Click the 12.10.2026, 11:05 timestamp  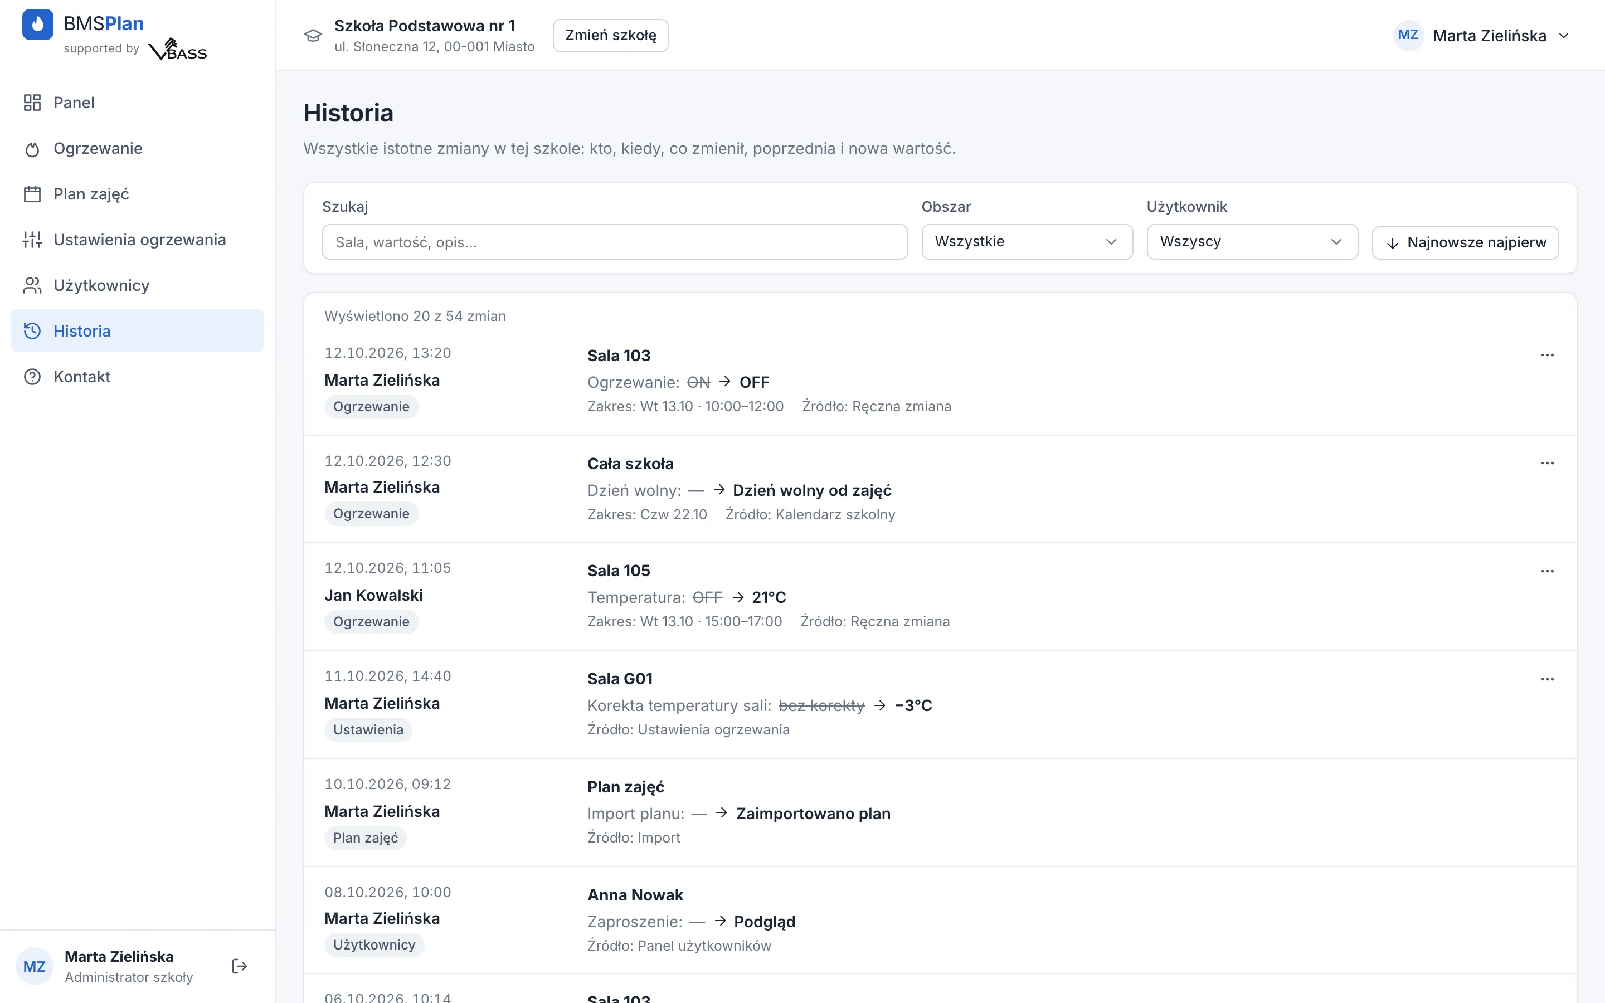387,568
